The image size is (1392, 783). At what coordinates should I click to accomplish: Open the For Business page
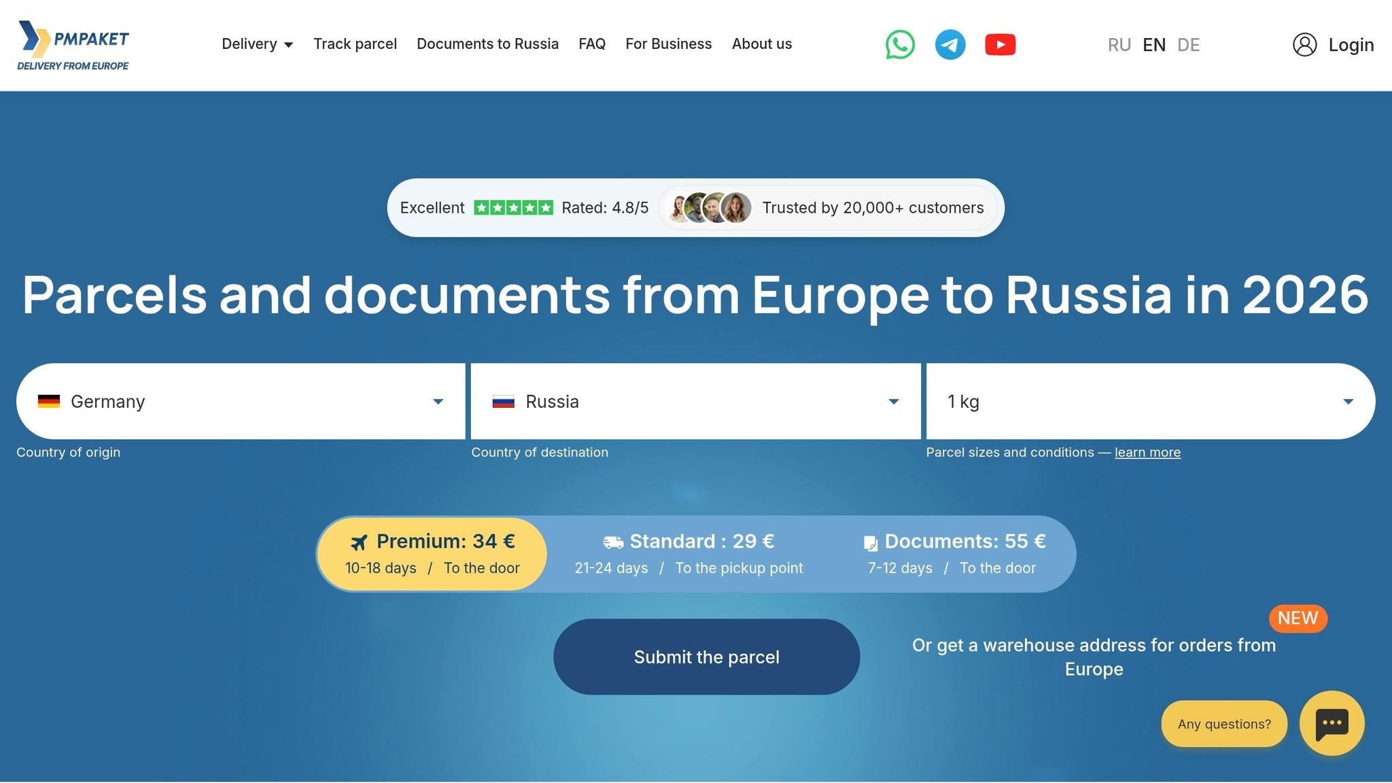pyautogui.click(x=669, y=44)
